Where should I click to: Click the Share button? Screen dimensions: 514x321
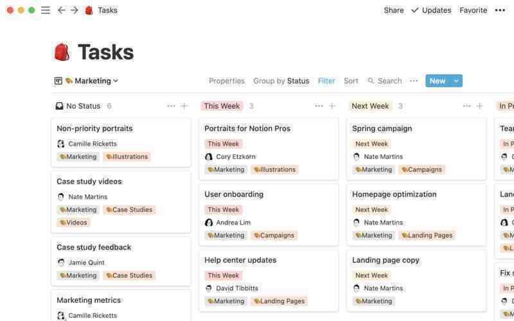(394, 10)
